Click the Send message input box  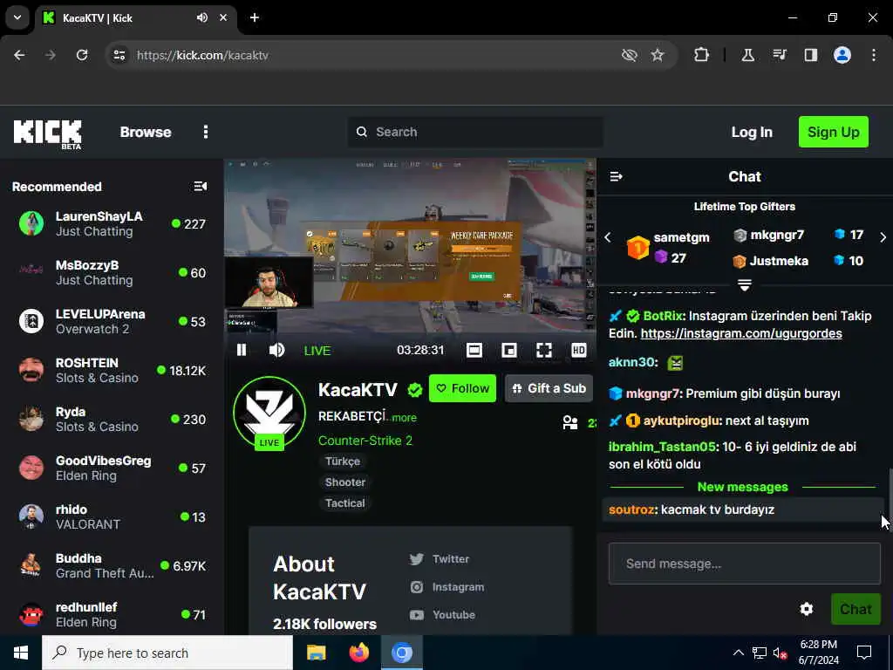click(x=745, y=564)
